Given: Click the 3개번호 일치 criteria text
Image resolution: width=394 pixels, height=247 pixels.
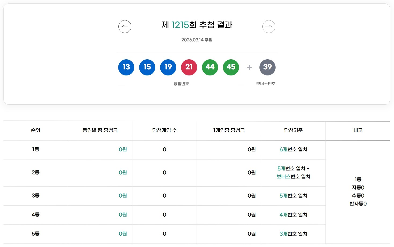Looking at the screenshot, I should click(x=293, y=234).
